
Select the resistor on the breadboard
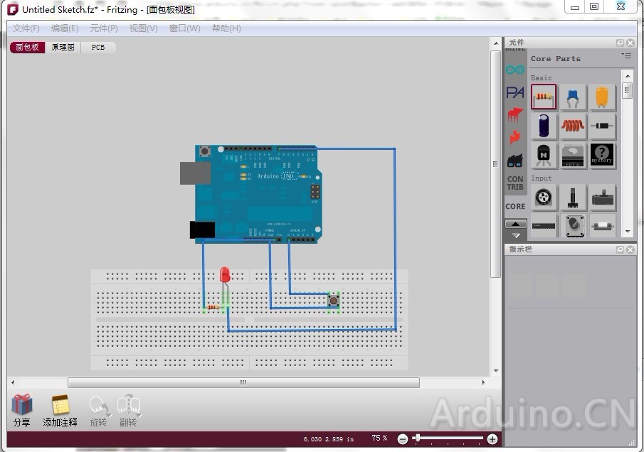point(213,307)
